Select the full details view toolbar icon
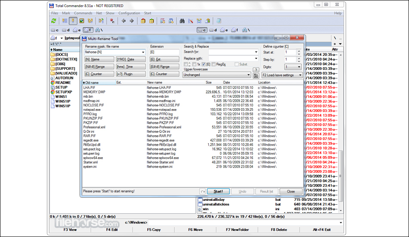 [x=73, y=21]
